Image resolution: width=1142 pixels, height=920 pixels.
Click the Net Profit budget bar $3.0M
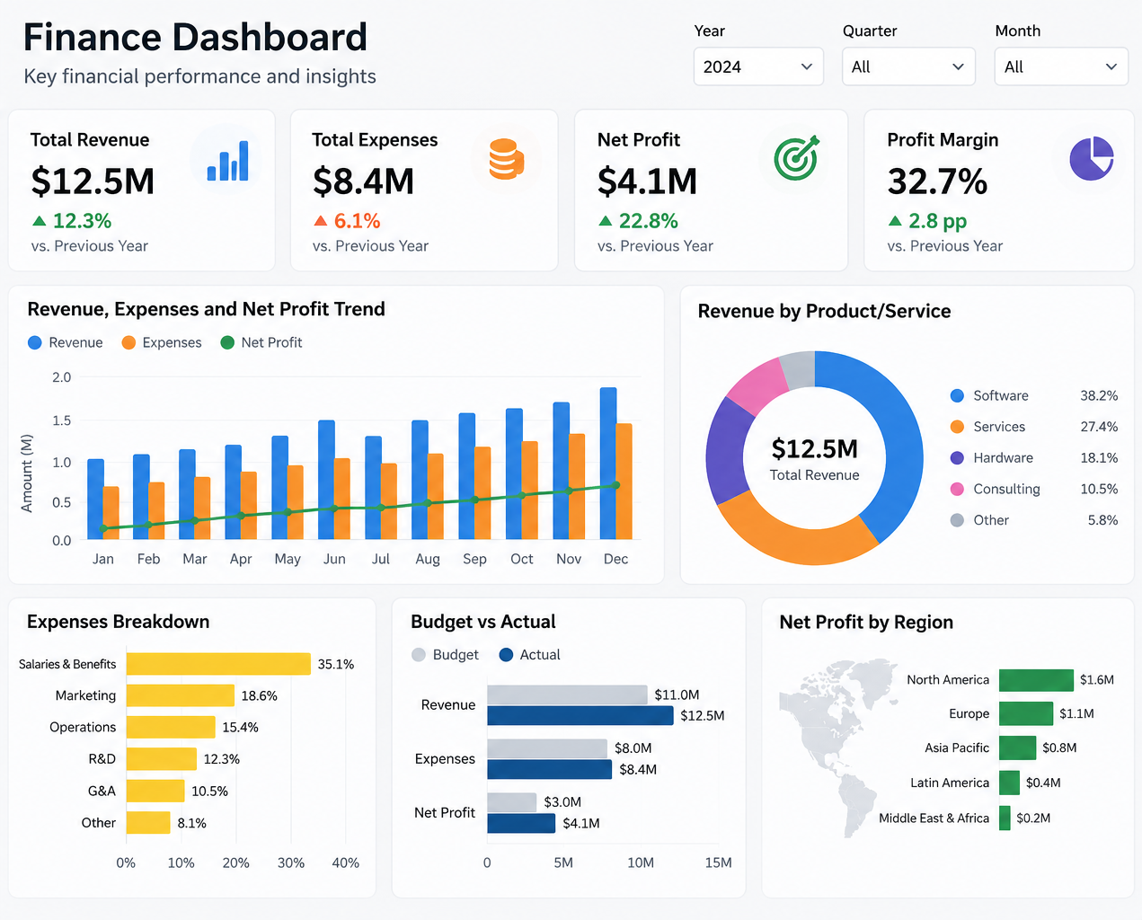click(x=512, y=801)
